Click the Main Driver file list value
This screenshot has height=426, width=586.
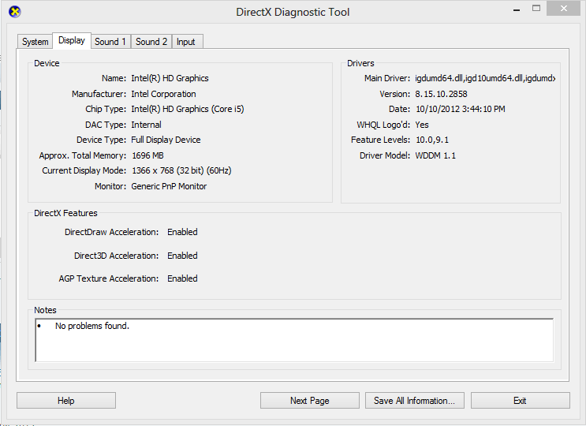tap(485, 78)
